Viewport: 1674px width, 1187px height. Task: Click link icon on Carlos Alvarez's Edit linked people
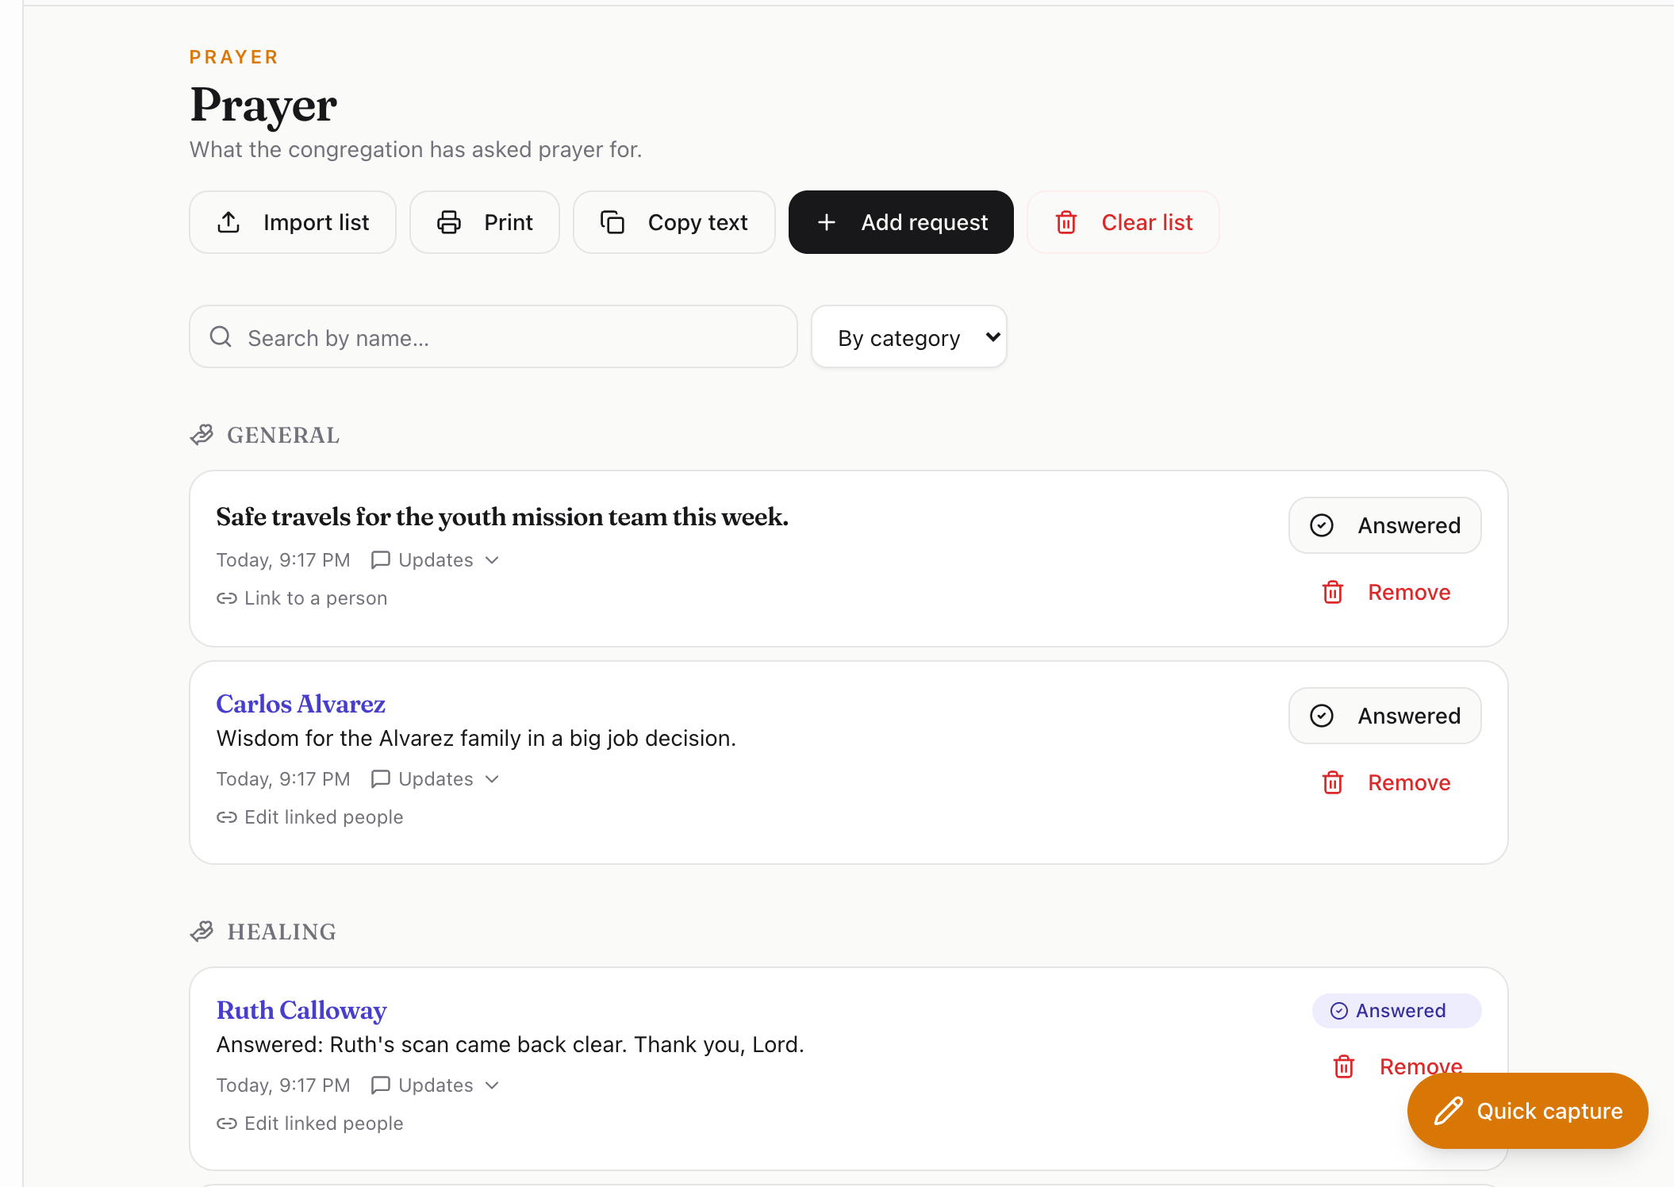click(x=227, y=817)
